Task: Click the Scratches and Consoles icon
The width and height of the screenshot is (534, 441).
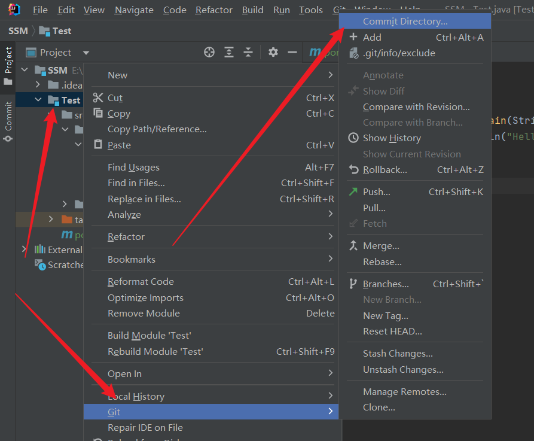Action: click(x=40, y=264)
